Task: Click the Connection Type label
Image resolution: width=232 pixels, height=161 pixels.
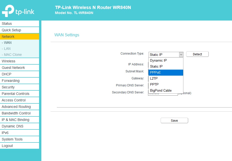Action: (x=132, y=54)
